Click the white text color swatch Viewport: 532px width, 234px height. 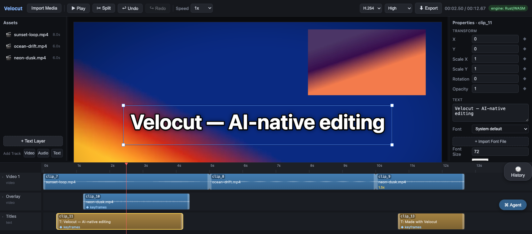(x=480, y=160)
